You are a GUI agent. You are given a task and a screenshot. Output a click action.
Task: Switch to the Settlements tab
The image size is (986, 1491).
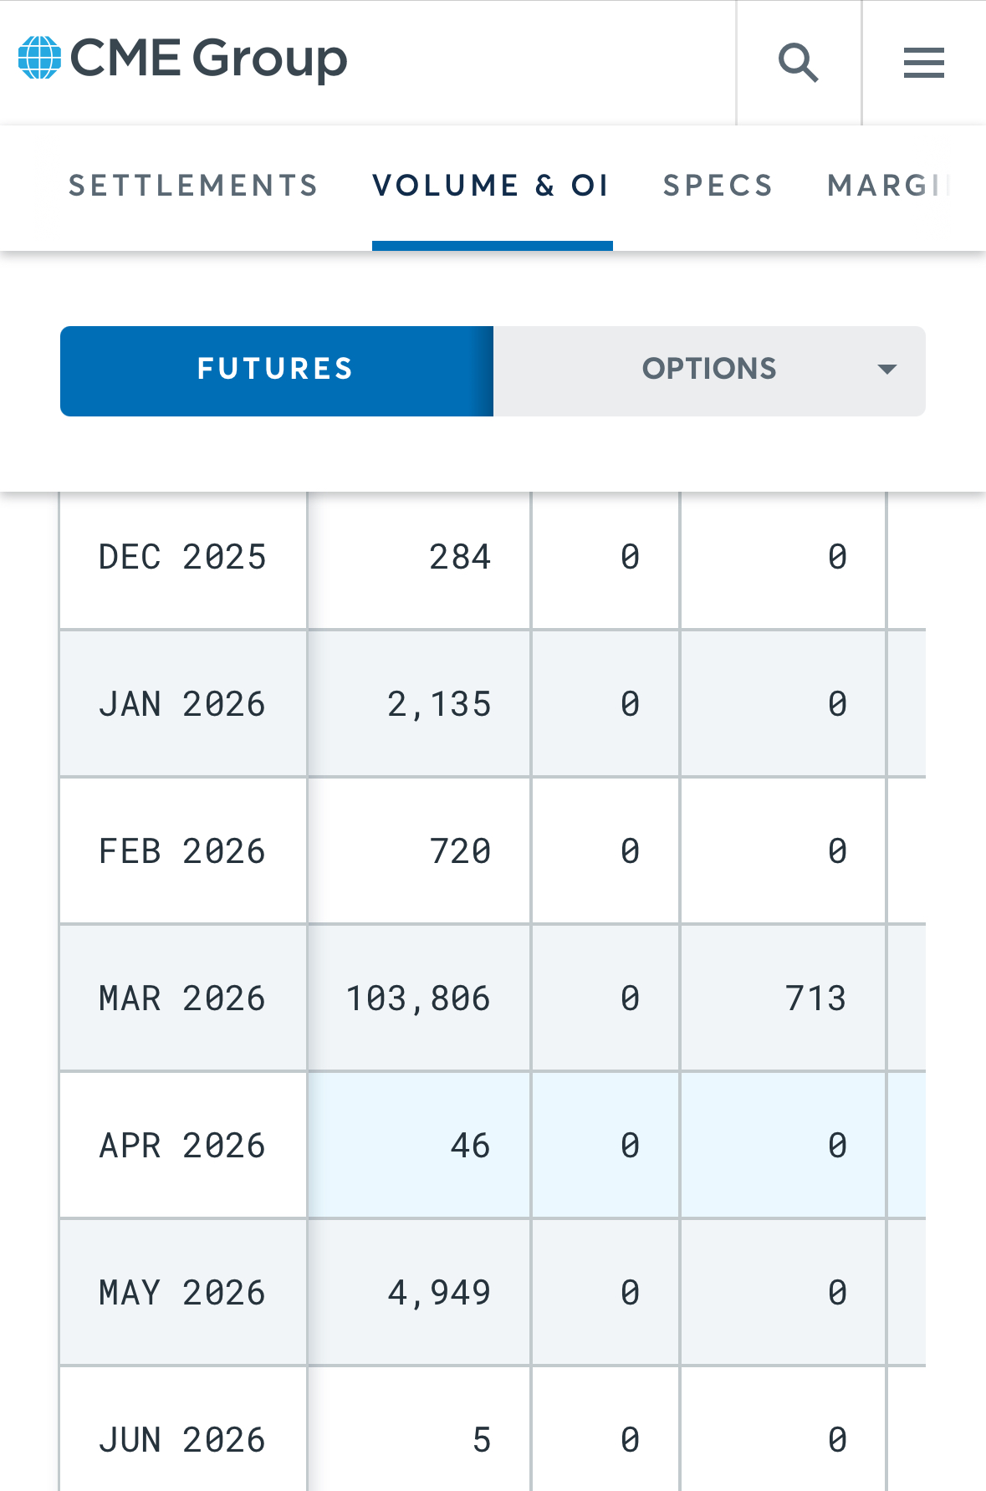(193, 186)
